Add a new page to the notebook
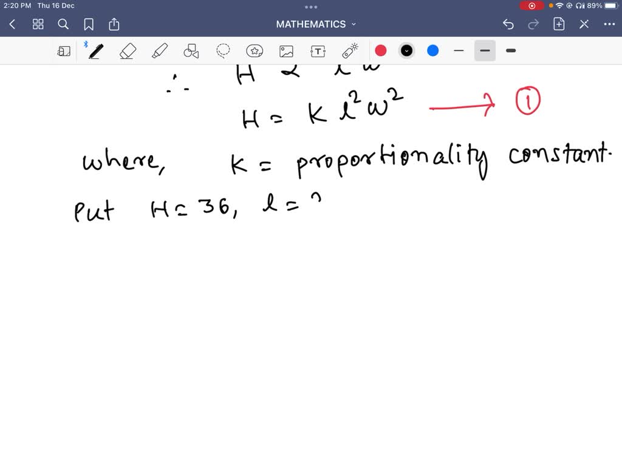The width and height of the screenshot is (622, 466). (558, 24)
